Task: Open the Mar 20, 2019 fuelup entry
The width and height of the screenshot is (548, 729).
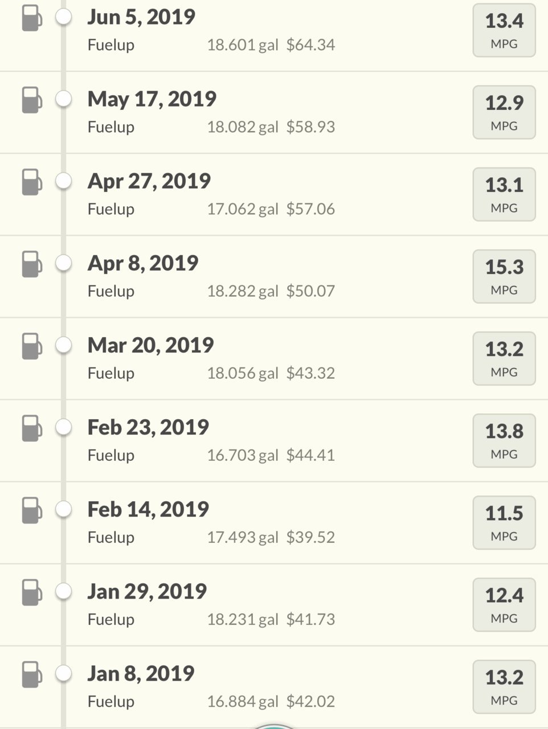Action: pos(274,359)
